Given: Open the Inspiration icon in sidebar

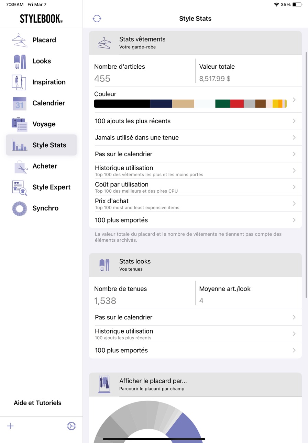Looking at the screenshot, I should click(x=19, y=82).
